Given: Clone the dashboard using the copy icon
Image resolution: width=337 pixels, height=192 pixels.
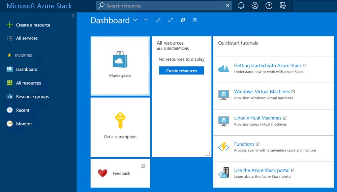Looking at the screenshot, I should (183, 20).
